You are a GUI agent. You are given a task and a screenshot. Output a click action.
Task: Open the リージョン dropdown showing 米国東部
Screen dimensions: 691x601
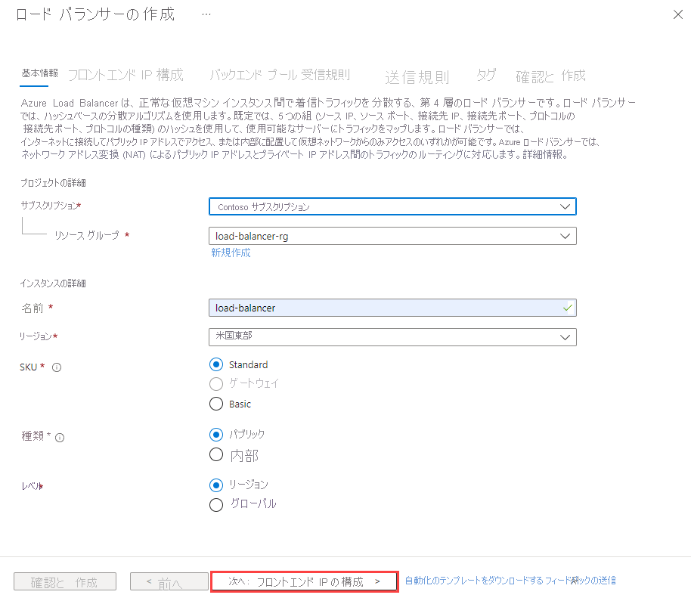(x=392, y=337)
